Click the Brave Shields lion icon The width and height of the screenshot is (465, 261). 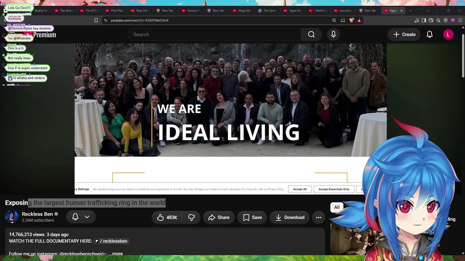[x=351, y=20]
